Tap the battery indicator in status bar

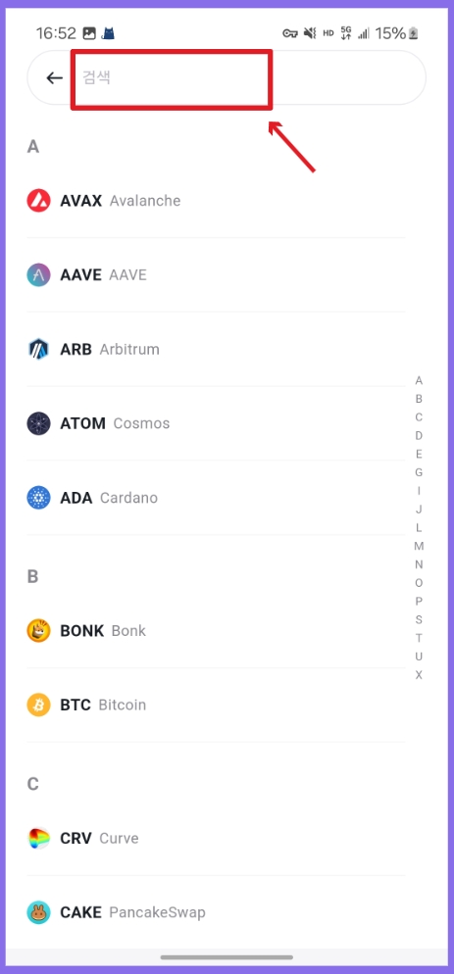[414, 33]
